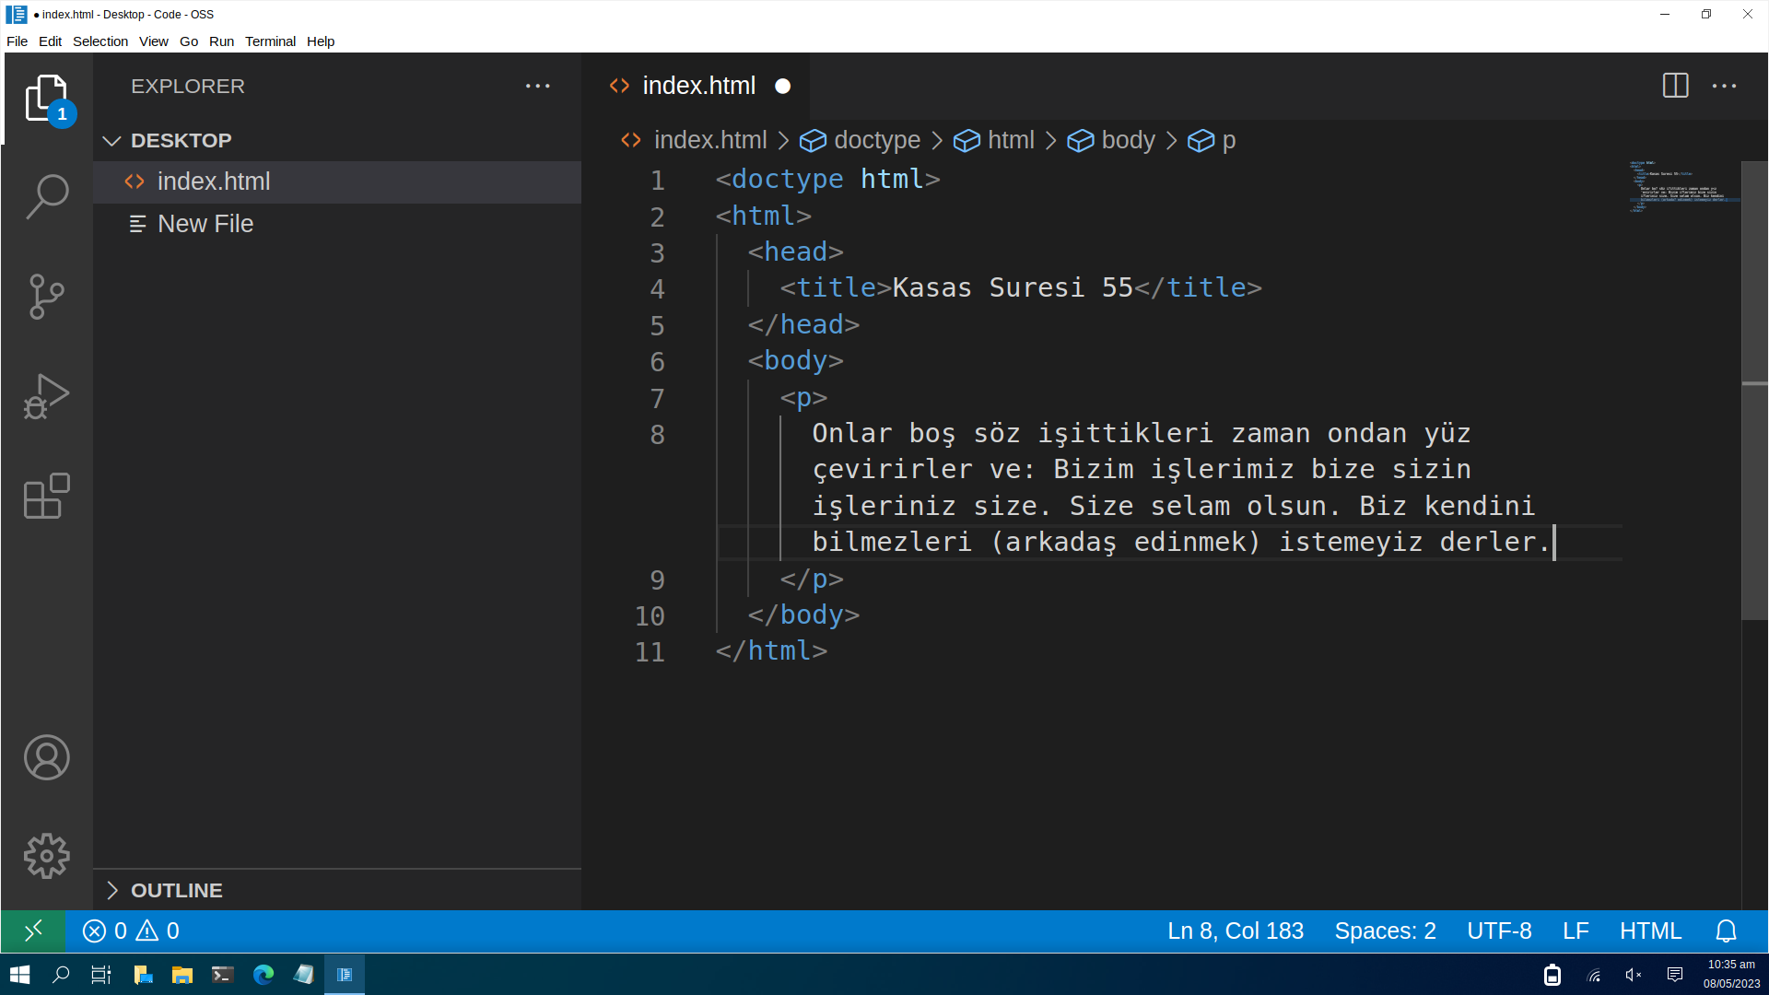Open New File in the explorer tree
This screenshot has height=995, width=1769.
205,224
